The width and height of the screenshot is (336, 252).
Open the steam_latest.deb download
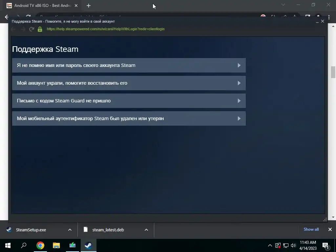[x=108, y=230]
